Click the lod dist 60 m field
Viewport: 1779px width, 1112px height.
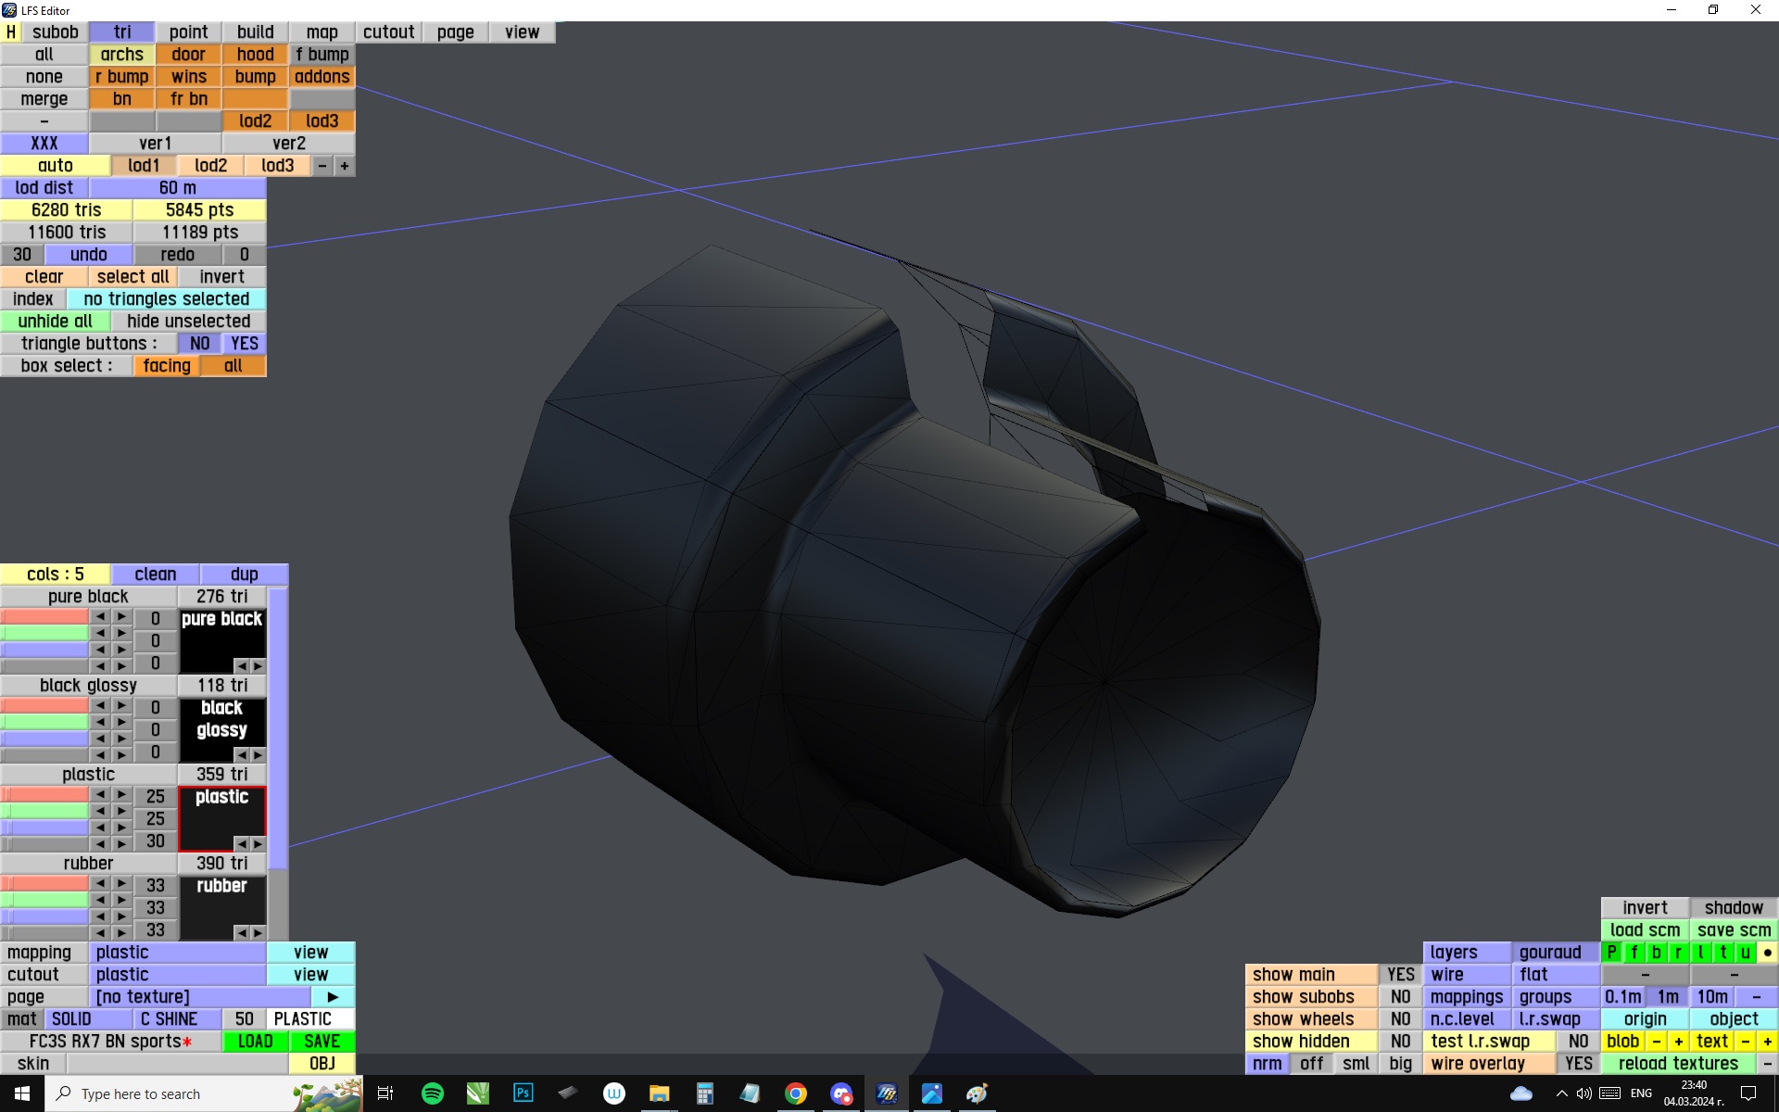(177, 187)
